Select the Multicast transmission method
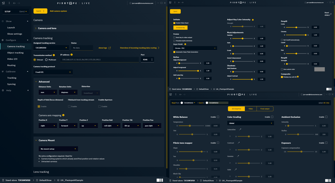This screenshot has width=335, height=183. [46, 60]
